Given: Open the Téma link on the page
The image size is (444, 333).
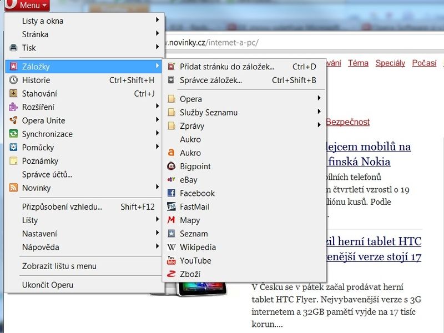Looking at the screenshot, I should point(358,63).
